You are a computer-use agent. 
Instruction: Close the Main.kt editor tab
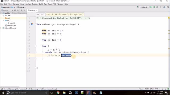click(36, 10)
